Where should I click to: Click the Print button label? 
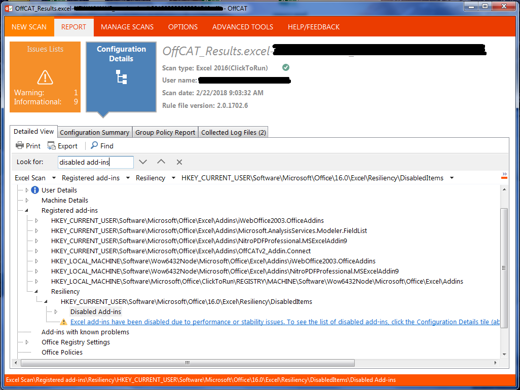tap(33, 146)
